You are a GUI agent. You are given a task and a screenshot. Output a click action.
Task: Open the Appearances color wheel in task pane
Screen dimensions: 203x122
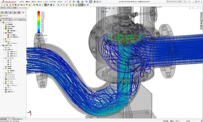pyautogui.click(x=201, y=23)
